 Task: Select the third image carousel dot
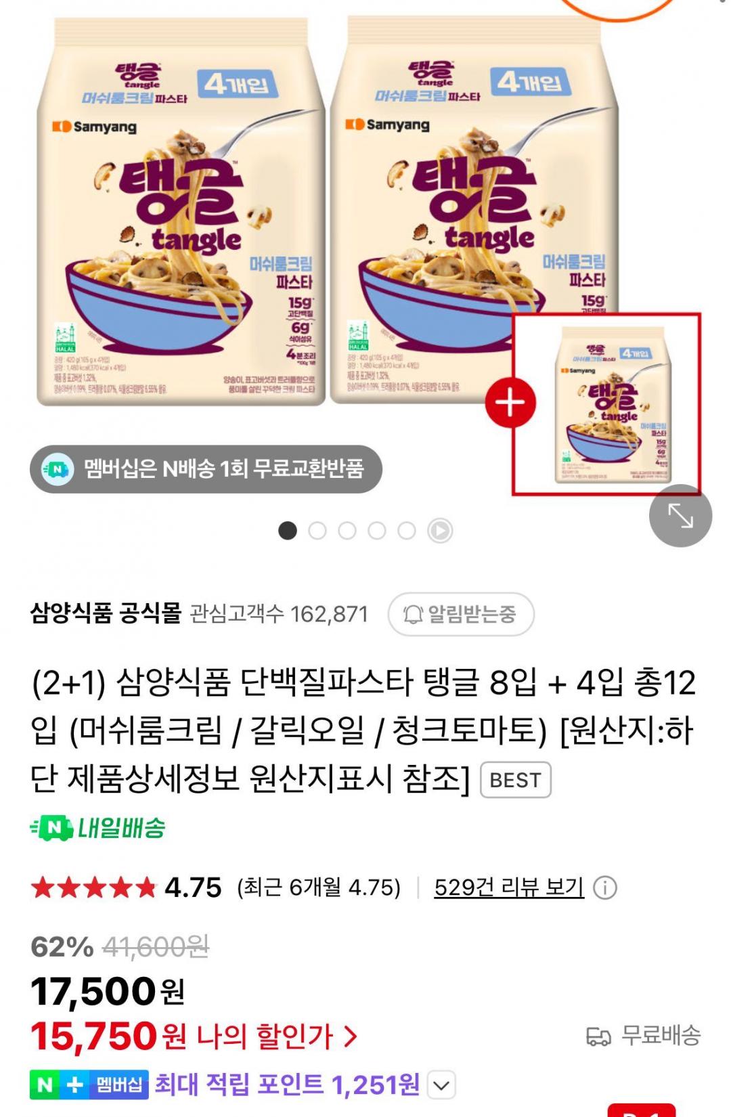347,530
